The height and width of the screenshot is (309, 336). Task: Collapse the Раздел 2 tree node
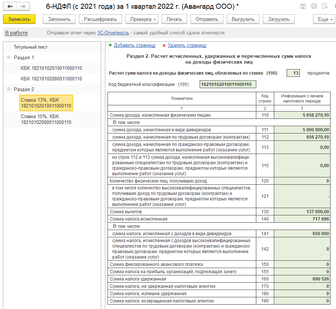(x=9, y=89)
